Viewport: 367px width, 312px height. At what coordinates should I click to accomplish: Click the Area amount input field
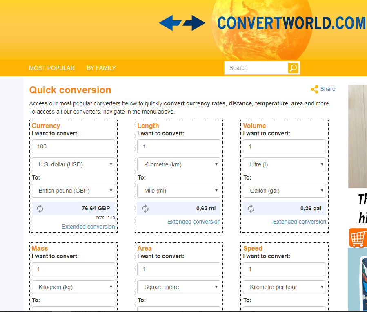[x=179, y=269]
